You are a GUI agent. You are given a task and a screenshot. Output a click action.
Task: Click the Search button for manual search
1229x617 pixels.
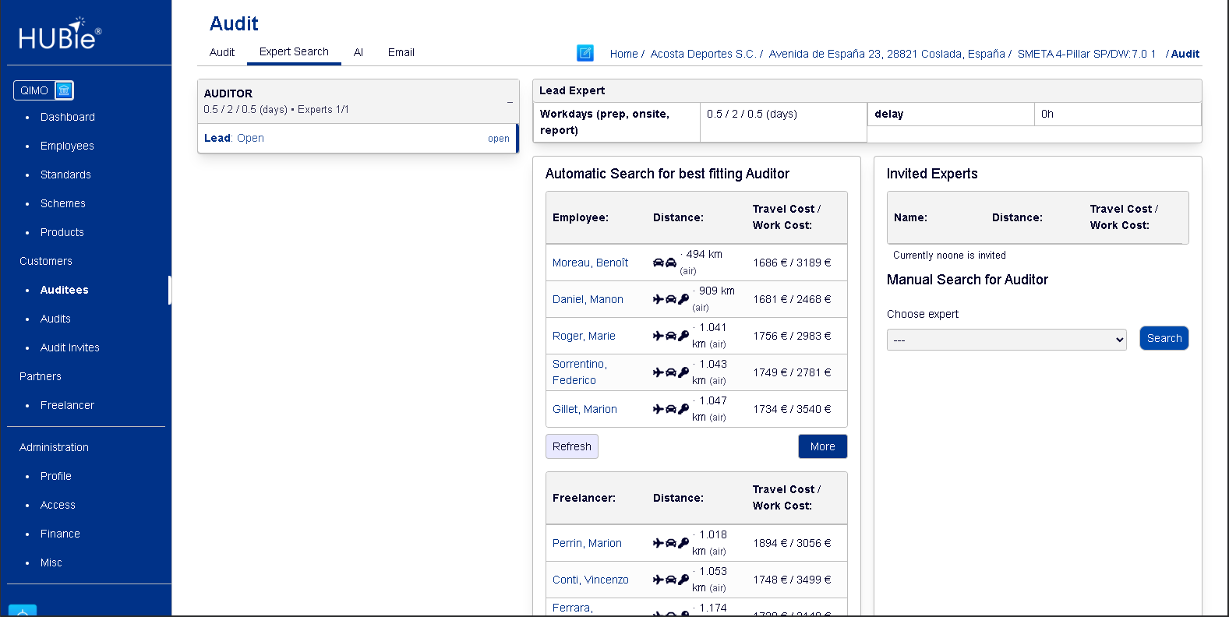tap(1164, 338)
